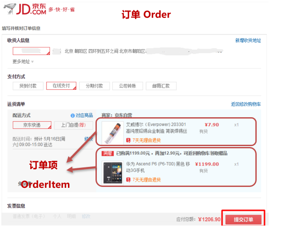This screenshot has width=282, height=230.
Task: Select 分期付款 payment option
Action: 95,86
